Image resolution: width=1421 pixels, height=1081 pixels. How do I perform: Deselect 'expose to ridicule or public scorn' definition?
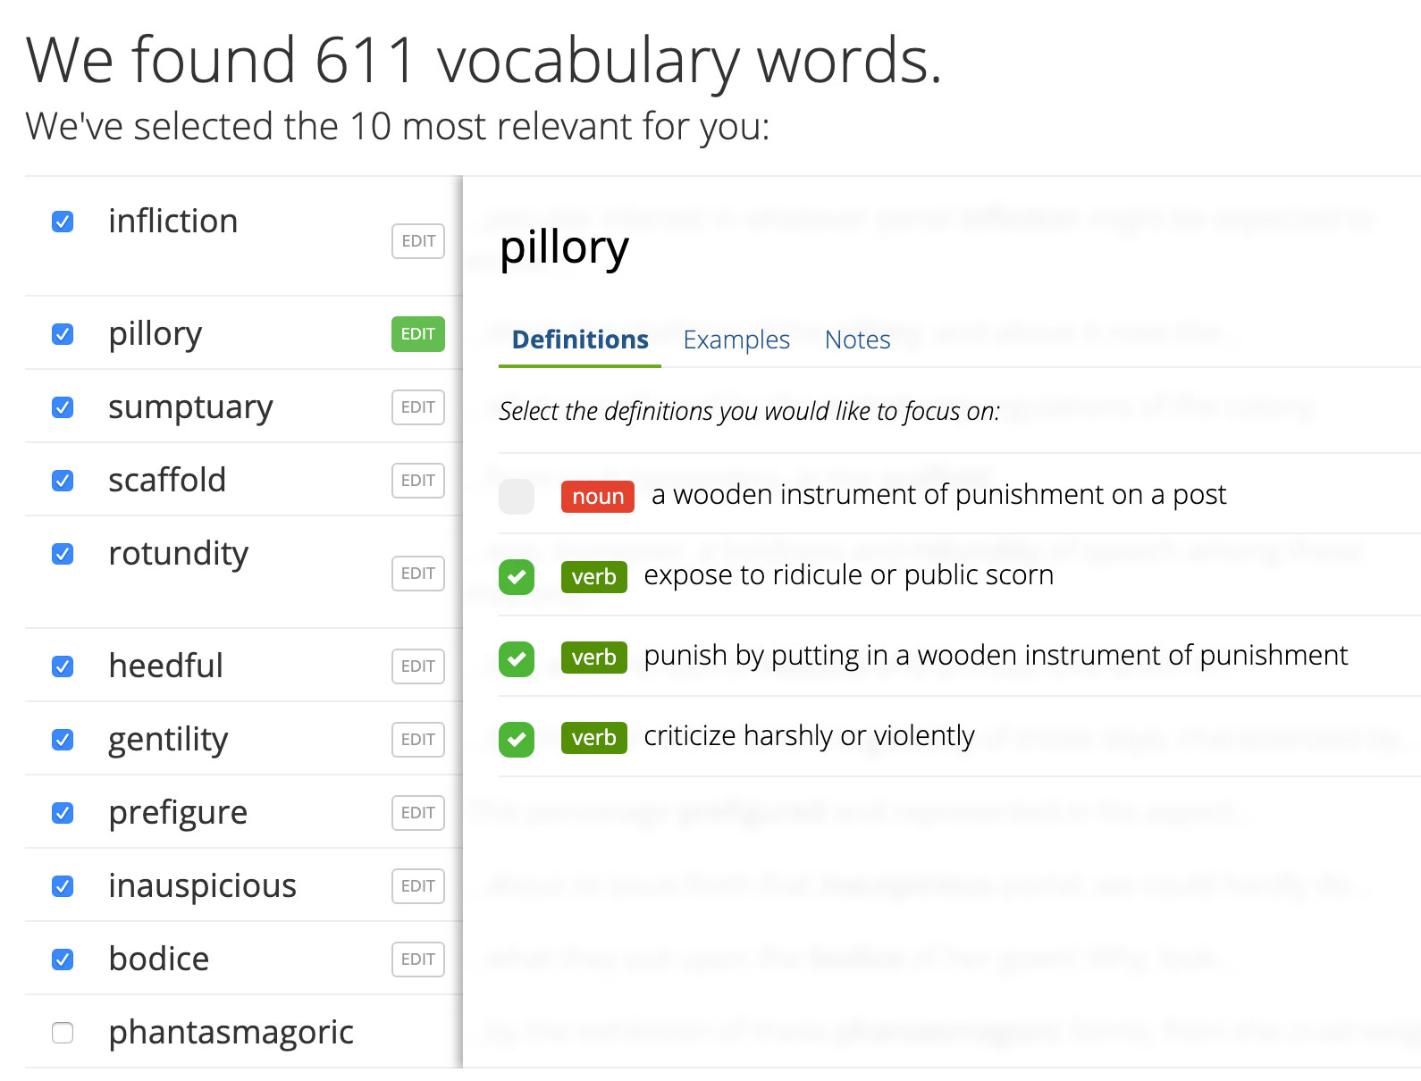[517, 577]
